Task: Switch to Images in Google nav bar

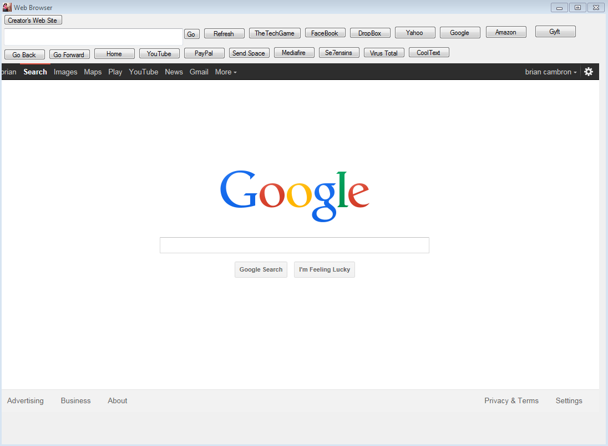Action: (x=65, y=72)
